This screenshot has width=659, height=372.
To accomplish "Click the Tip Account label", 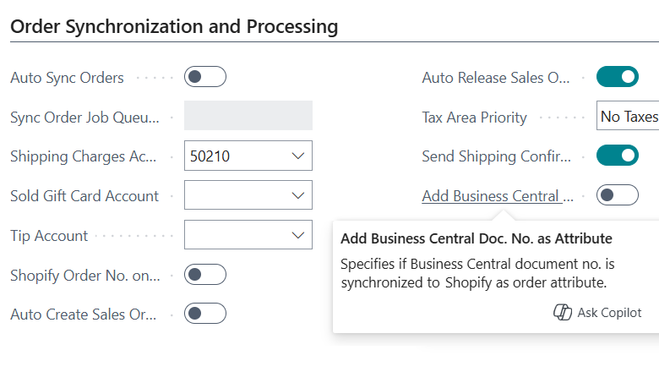I will coord(49,236).
